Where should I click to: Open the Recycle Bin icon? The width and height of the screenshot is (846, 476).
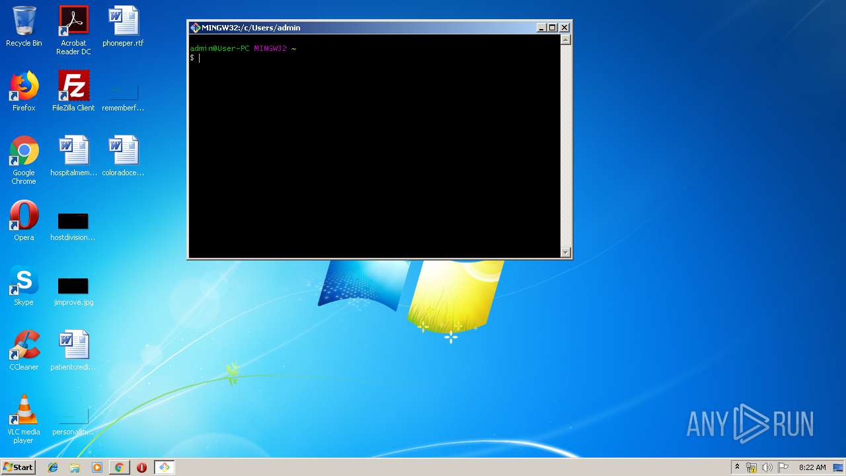coord(24,26)
